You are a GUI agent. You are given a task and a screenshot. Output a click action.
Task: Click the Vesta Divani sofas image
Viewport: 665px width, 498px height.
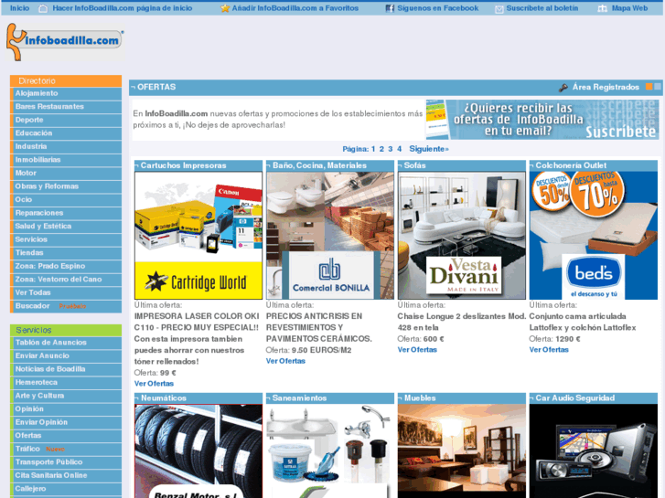click(462, 235)
